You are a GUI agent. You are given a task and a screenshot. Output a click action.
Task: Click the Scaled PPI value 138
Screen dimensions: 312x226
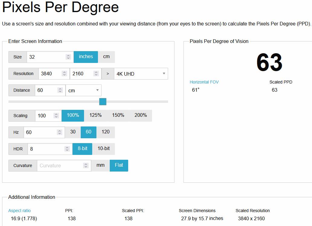[128, 219]
